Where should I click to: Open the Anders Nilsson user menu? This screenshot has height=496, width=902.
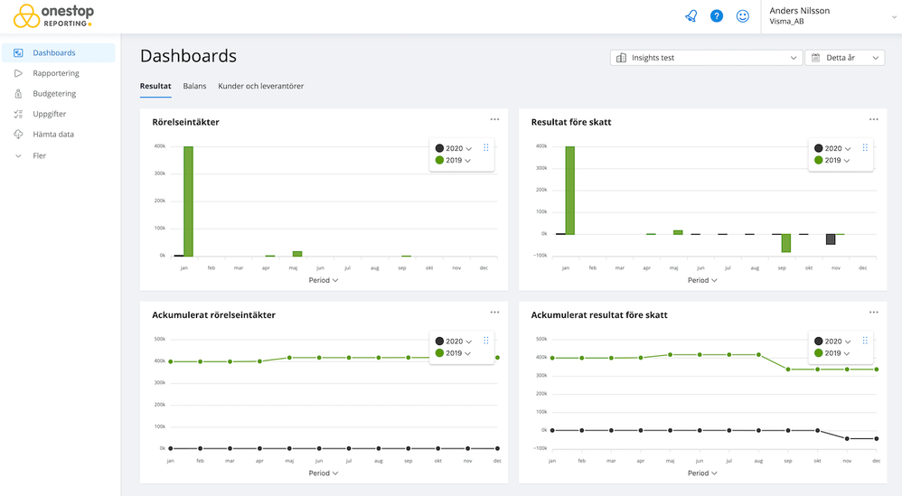832,16
